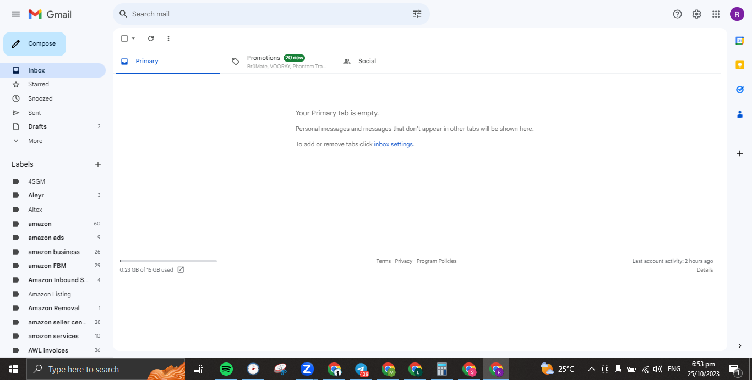Open Windows Start menu
The height and width of the screenshot is (380, 752).
coord(13,369)
